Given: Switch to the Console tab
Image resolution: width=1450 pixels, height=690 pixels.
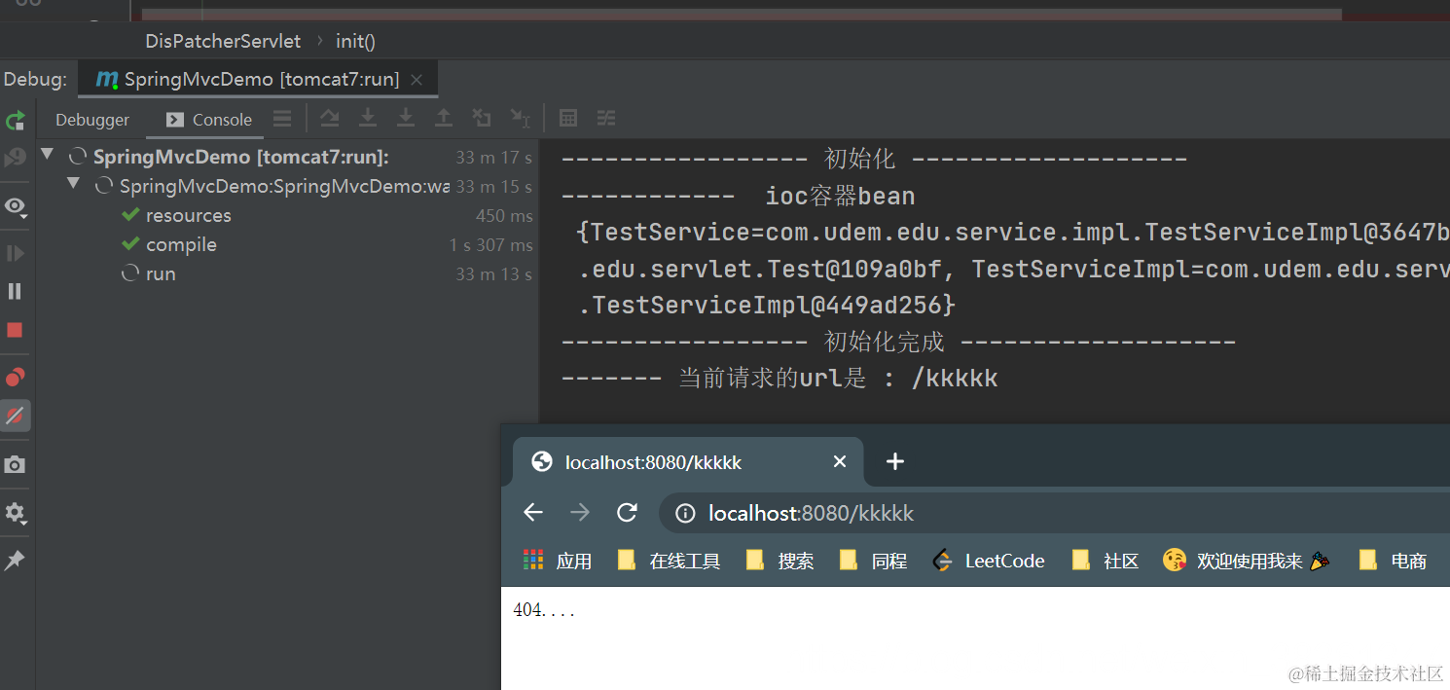Looking at the screenshot, I should click(209, 120).
